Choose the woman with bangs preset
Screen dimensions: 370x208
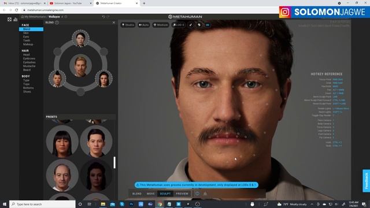62,141
